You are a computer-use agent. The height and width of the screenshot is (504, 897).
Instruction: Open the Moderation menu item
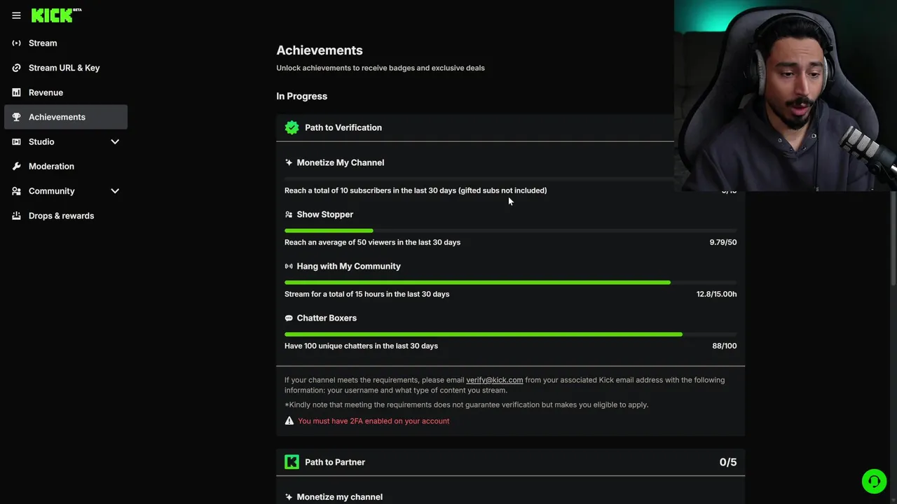(51, 167)
